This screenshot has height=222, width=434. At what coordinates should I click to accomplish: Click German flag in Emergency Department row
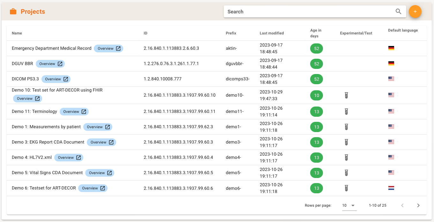[391, 48]
